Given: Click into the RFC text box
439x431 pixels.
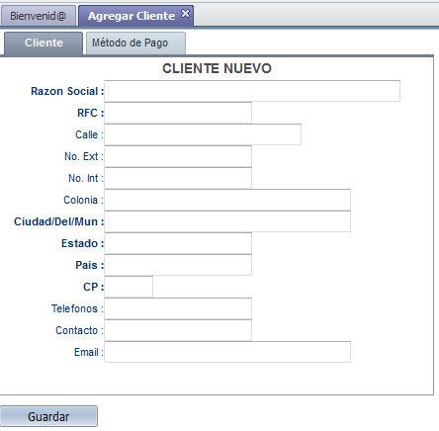Looking at the screenshot, I should (178, 113).
